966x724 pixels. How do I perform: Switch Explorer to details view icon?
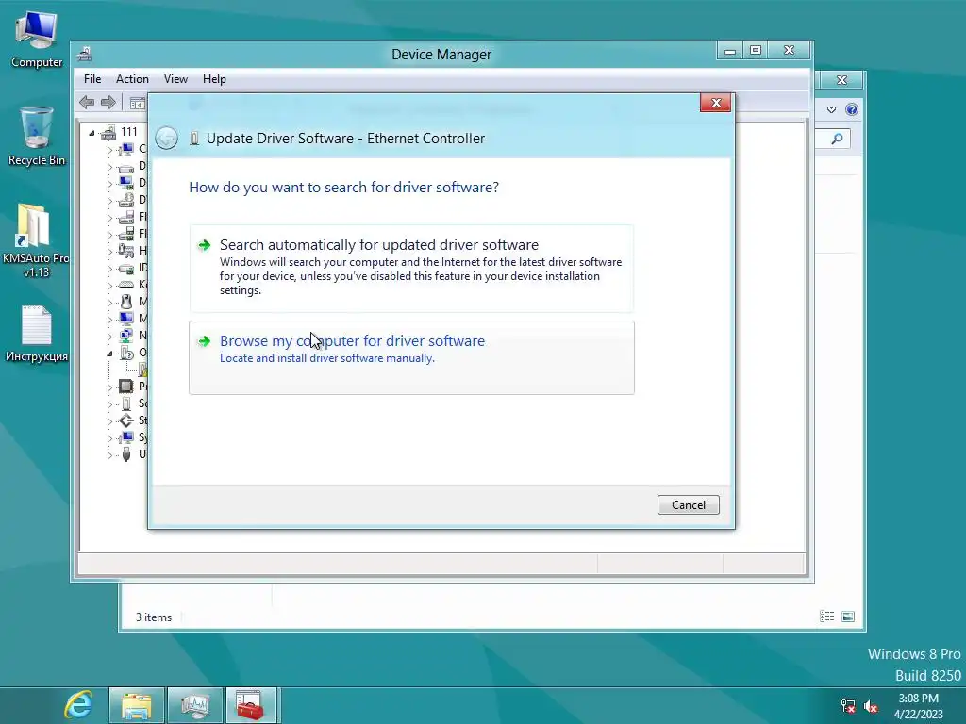click(x=826, y=617)
